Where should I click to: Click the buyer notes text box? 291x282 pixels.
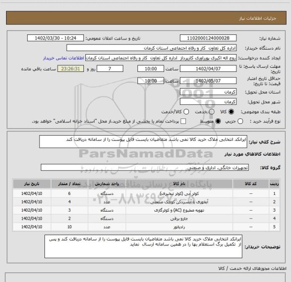143,246
